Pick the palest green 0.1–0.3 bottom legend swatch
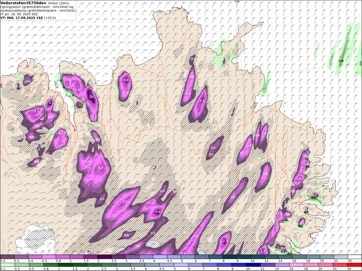This screenshot has width=362, height=271. coord(8,265)
